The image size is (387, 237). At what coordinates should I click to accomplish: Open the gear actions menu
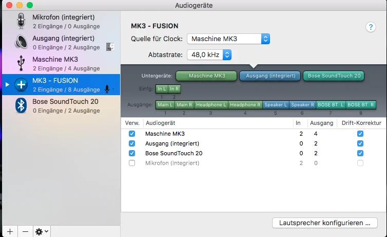[42, 231]
